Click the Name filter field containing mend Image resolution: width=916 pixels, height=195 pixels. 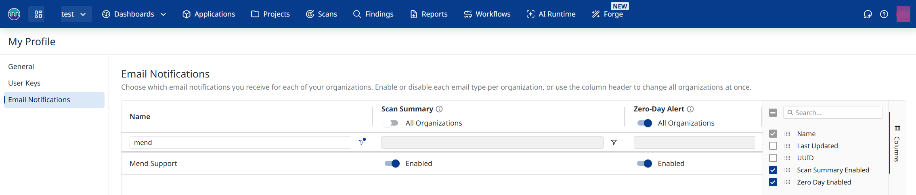tap(240, 143)
